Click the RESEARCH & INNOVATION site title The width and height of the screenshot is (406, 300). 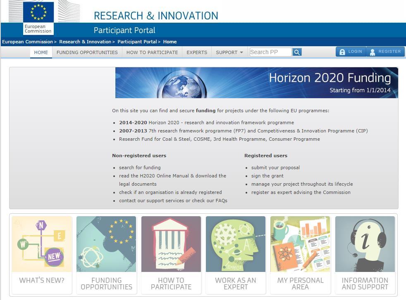click(156, 16)
